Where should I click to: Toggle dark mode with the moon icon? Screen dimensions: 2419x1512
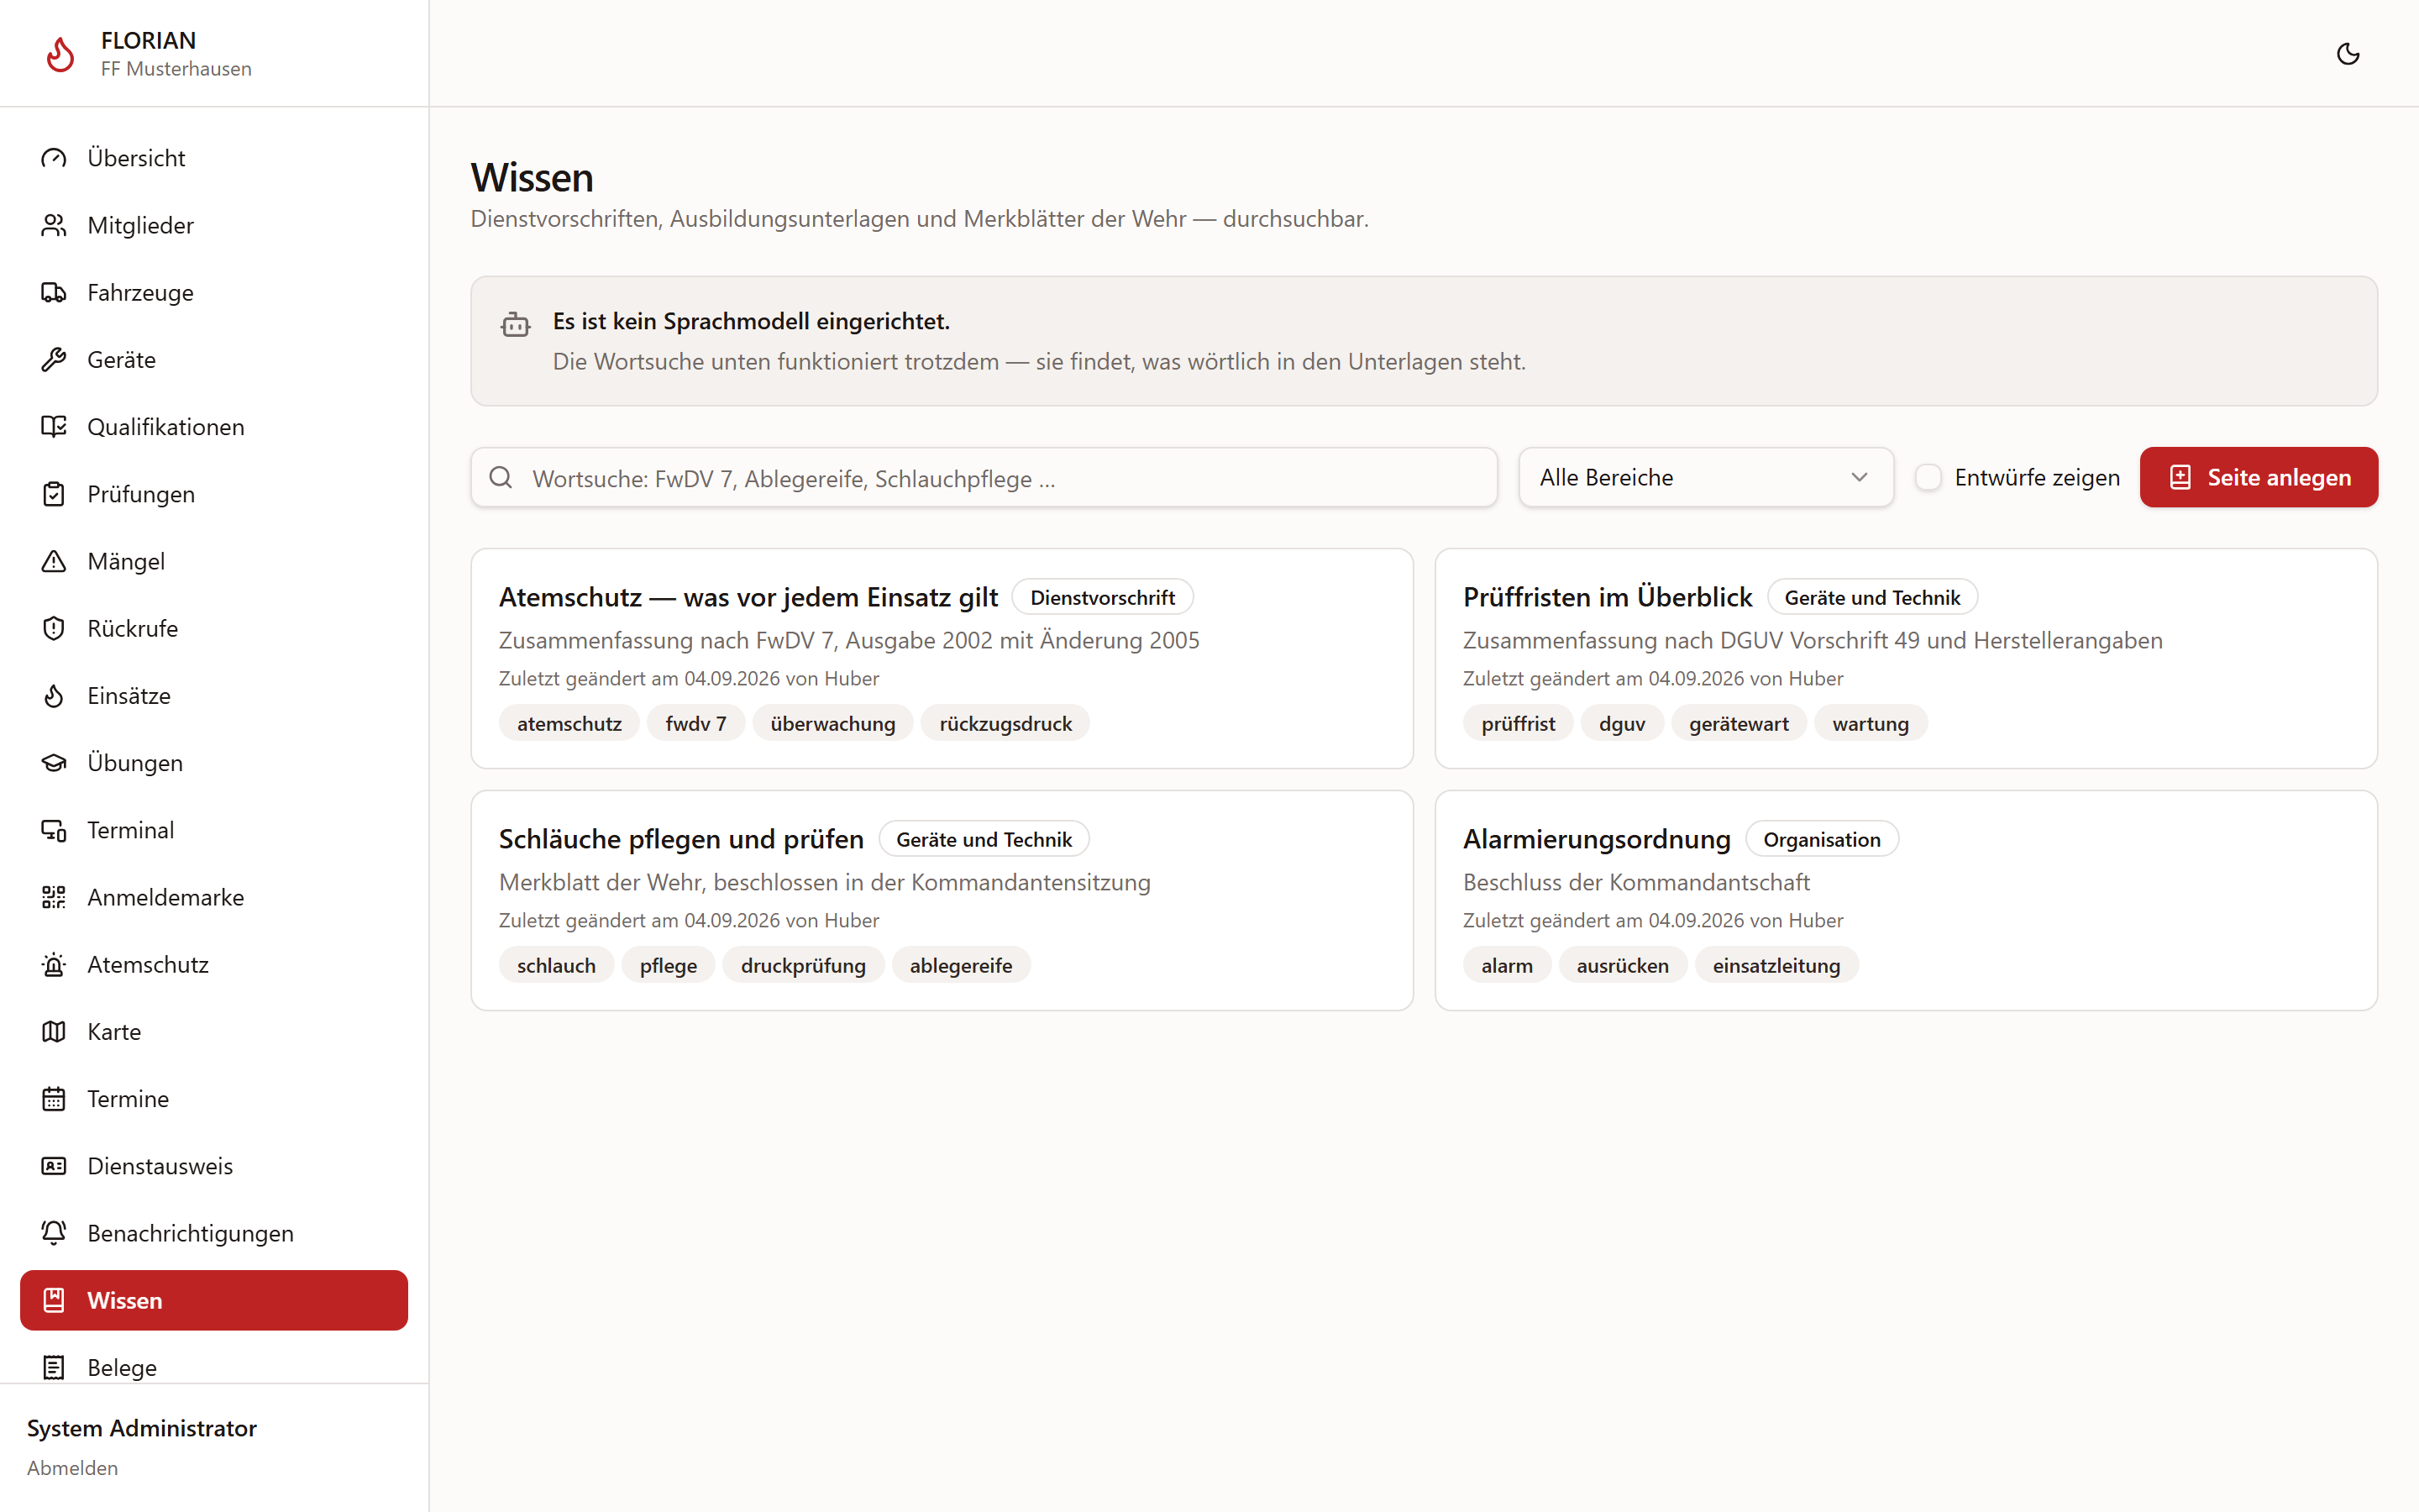click(2348, 54)
